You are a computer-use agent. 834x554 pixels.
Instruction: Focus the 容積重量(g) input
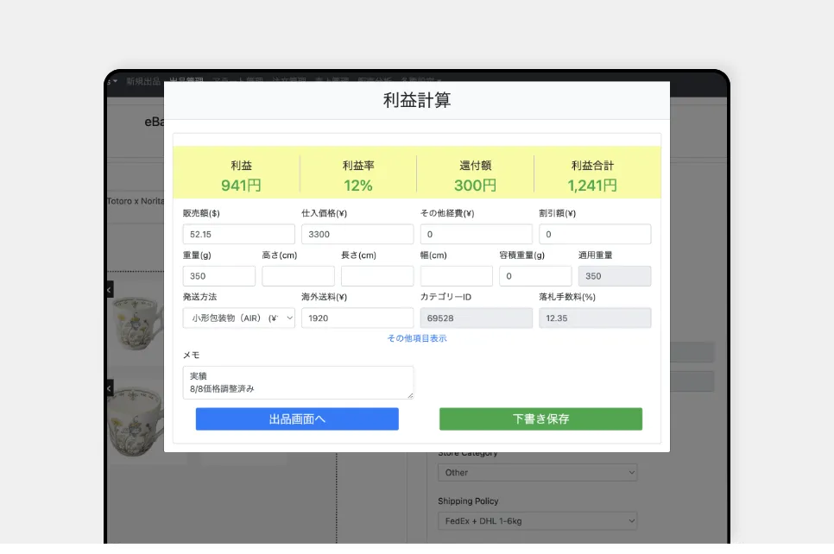pyautogui.click(x=534, y=276)
